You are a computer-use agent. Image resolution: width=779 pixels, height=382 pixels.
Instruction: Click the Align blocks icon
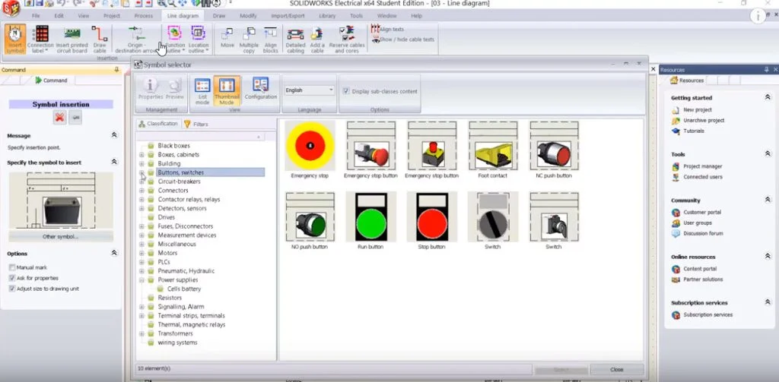click(x=270, y=39)
